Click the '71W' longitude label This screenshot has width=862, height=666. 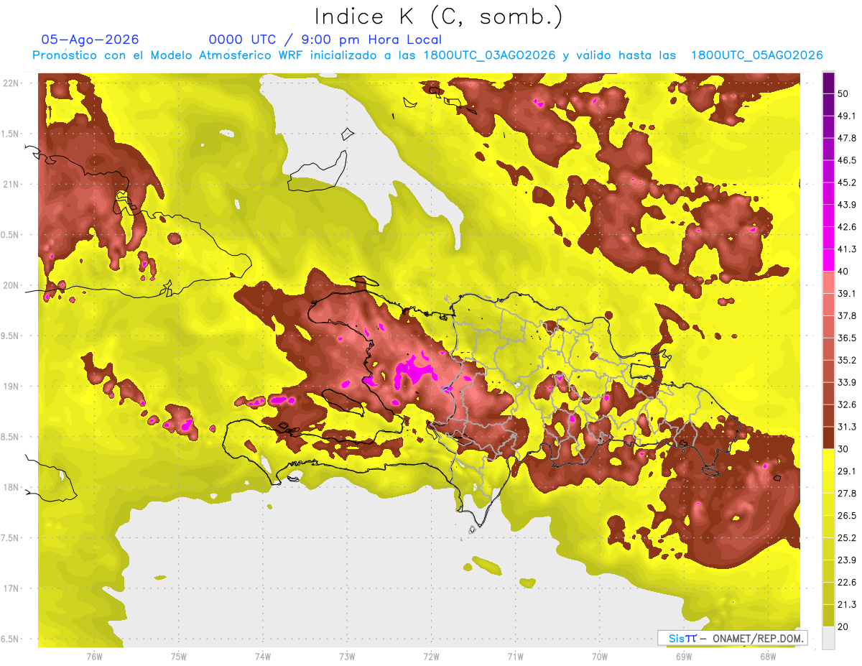515,656
